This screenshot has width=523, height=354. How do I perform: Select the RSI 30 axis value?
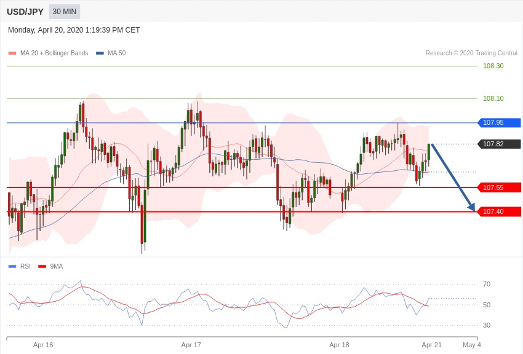click(x=487, y=325)
